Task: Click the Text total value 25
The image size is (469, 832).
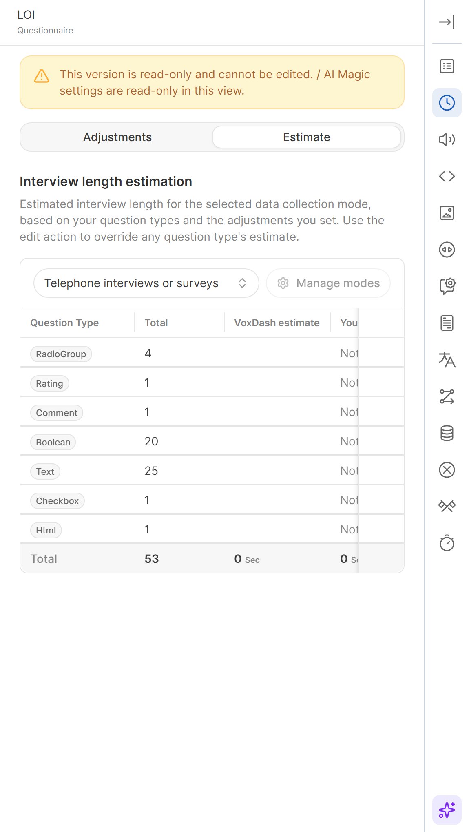Action: coord(151,471)
